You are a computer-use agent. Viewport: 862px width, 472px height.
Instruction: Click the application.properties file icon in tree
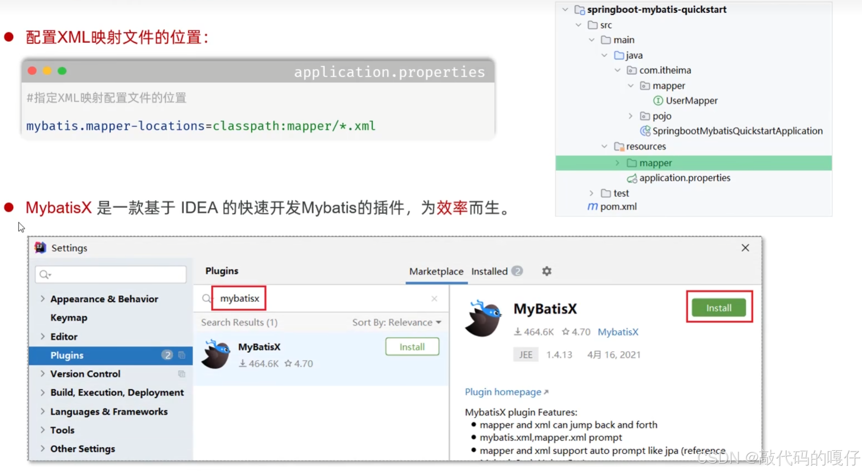click(x=631, y=178)
